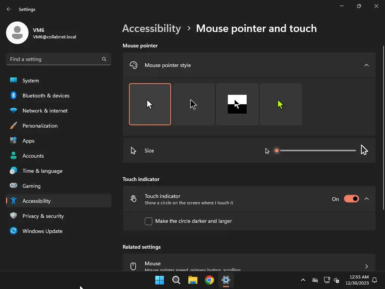Image resolution: width=385 pixels, height=289 pixels.
Task: Show hidden icons in the system tray
Action: point(303,280)
